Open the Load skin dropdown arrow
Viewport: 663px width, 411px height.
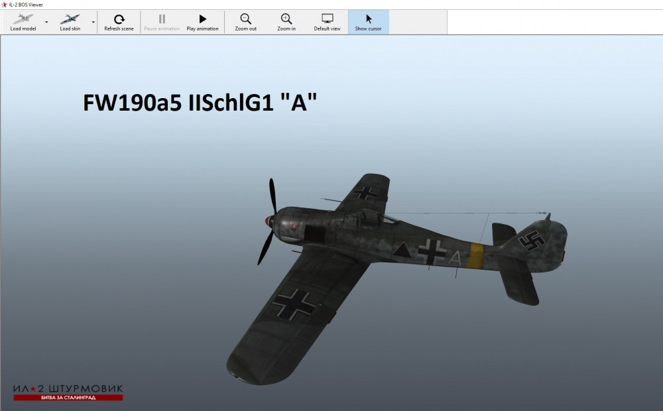pyautogui.click(x=93, y=22)
